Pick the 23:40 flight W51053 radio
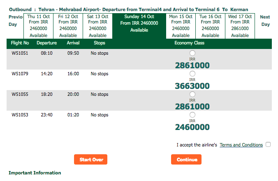This screenshot has height=181, width=278. 192,115
